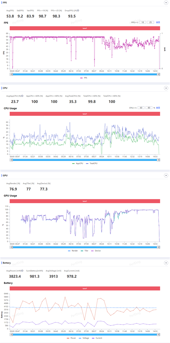Click help icon beside Avg(AppCPU)

tap(22, 96)
